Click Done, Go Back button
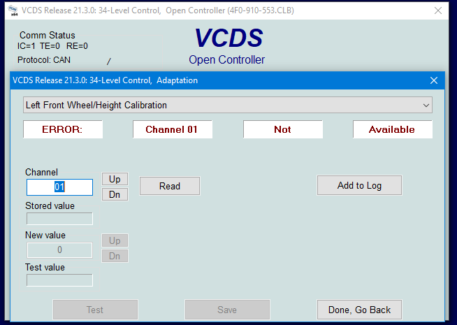This screenshot has width=457, height=325. pos(359,310)
